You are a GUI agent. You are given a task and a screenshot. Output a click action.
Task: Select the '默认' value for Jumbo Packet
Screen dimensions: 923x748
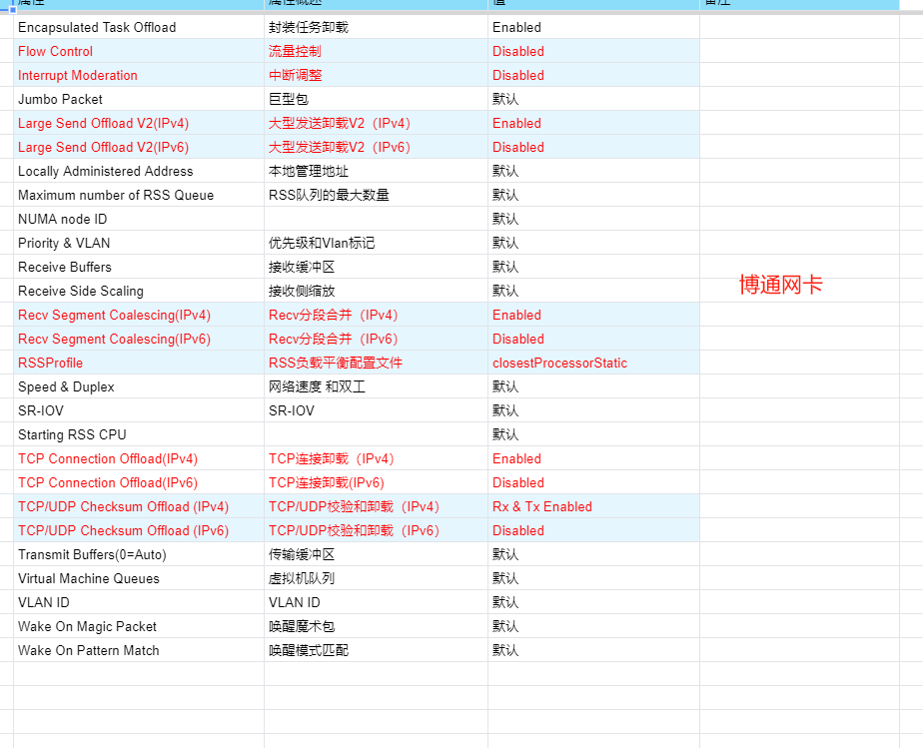pos(594,99)
